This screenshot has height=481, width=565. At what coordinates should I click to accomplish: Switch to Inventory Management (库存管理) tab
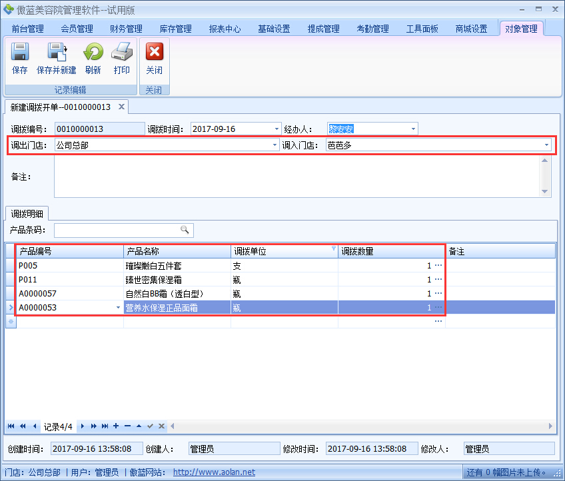(175, 29)
